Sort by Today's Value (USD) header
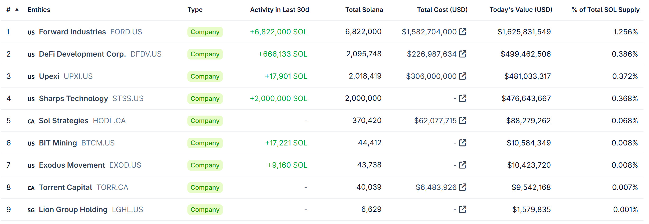Viewport: 649px width, 224px height. click(521, 10)
